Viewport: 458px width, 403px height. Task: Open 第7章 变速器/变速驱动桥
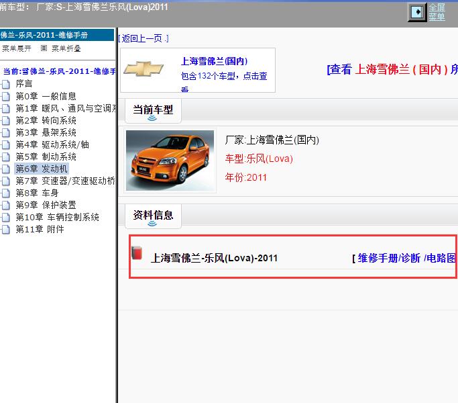(66, 181)
